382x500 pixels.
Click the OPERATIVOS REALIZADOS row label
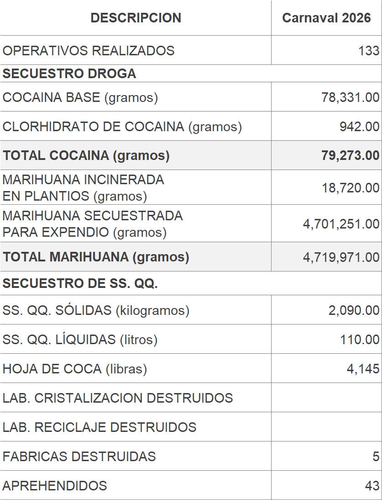(x=89, y=50)
